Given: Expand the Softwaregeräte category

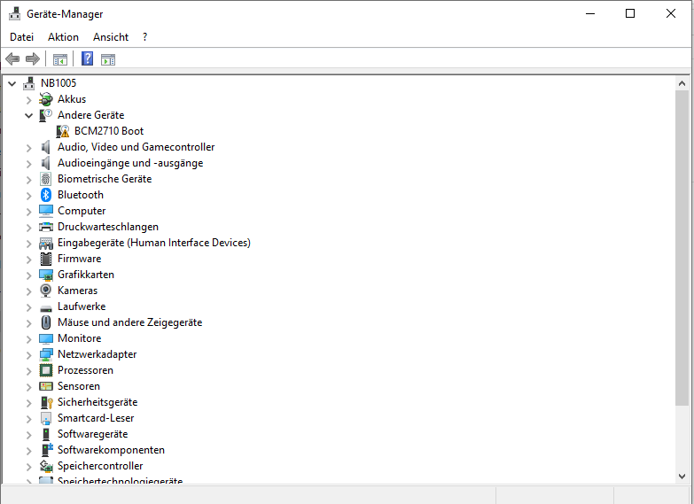Looking at the screenshot, I should 28,434.
